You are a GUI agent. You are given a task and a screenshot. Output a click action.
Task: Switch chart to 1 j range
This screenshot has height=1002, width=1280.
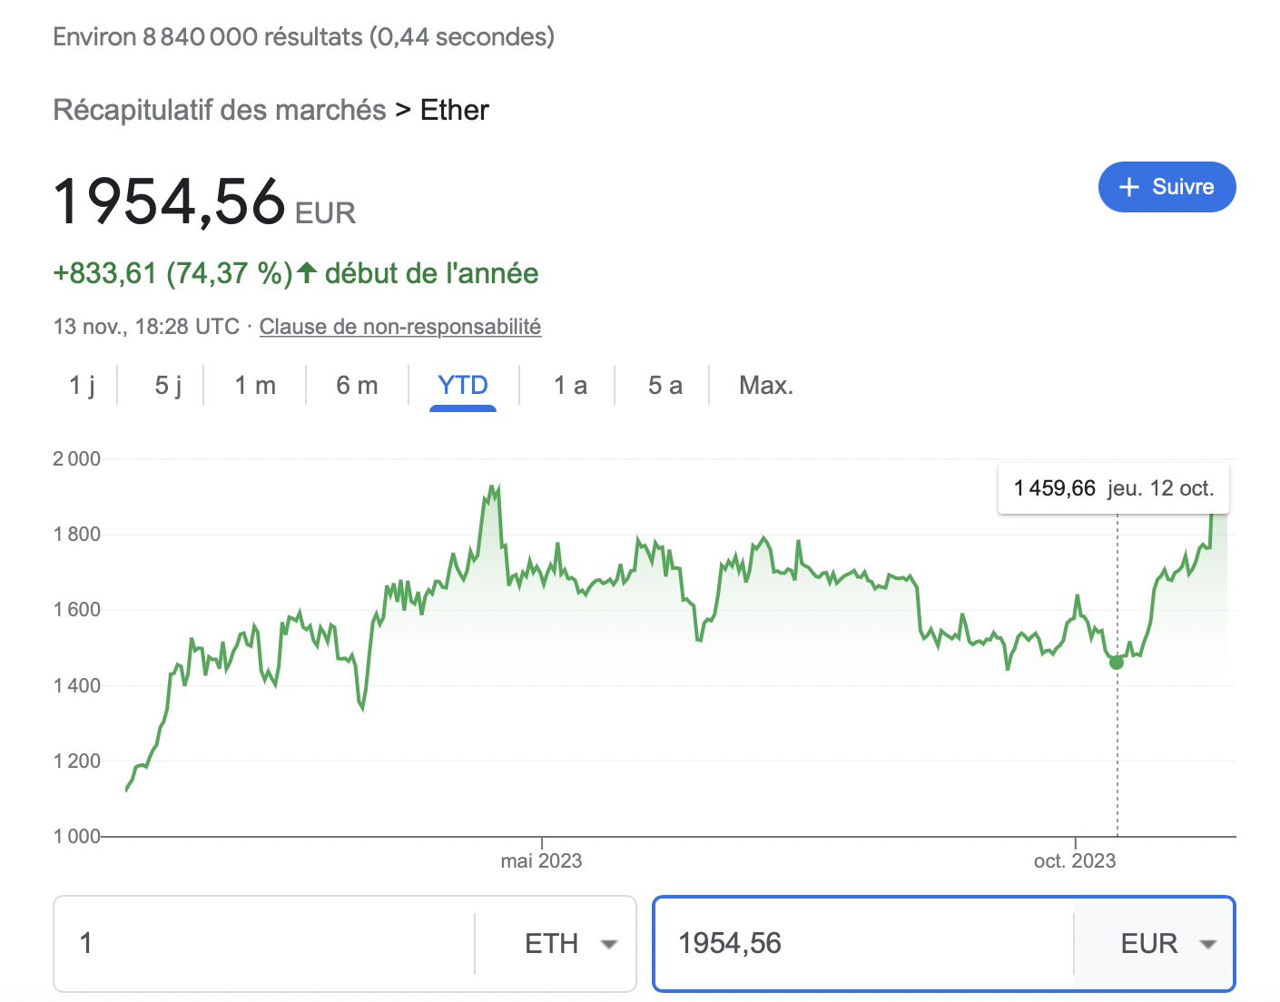pos(82,386)
